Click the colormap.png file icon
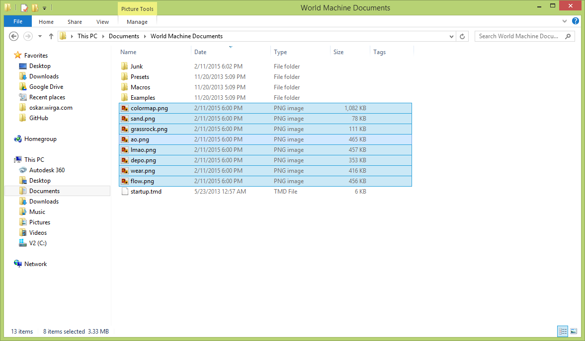Viewport: 585px width, 341px height. click(x=125, y=108)
